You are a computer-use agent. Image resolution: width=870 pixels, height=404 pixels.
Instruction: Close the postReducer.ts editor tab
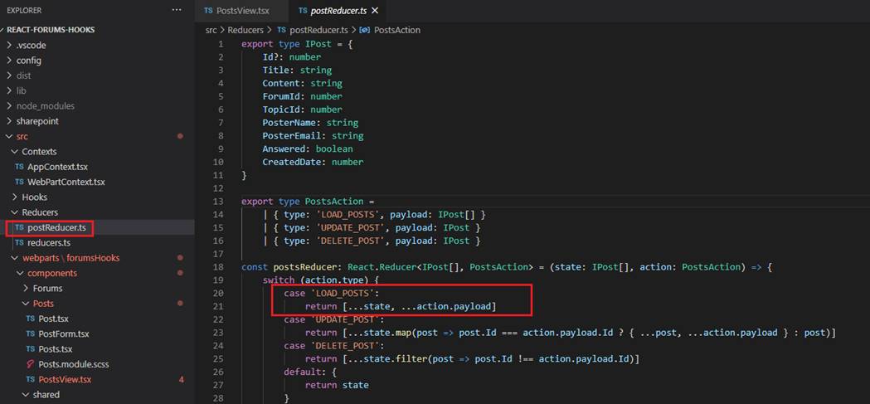pyautogui.click(x=375, y=11)
